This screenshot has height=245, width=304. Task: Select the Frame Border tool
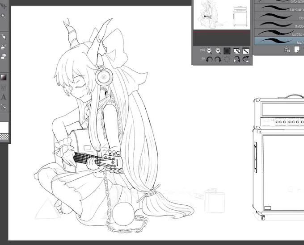[3, 87]
